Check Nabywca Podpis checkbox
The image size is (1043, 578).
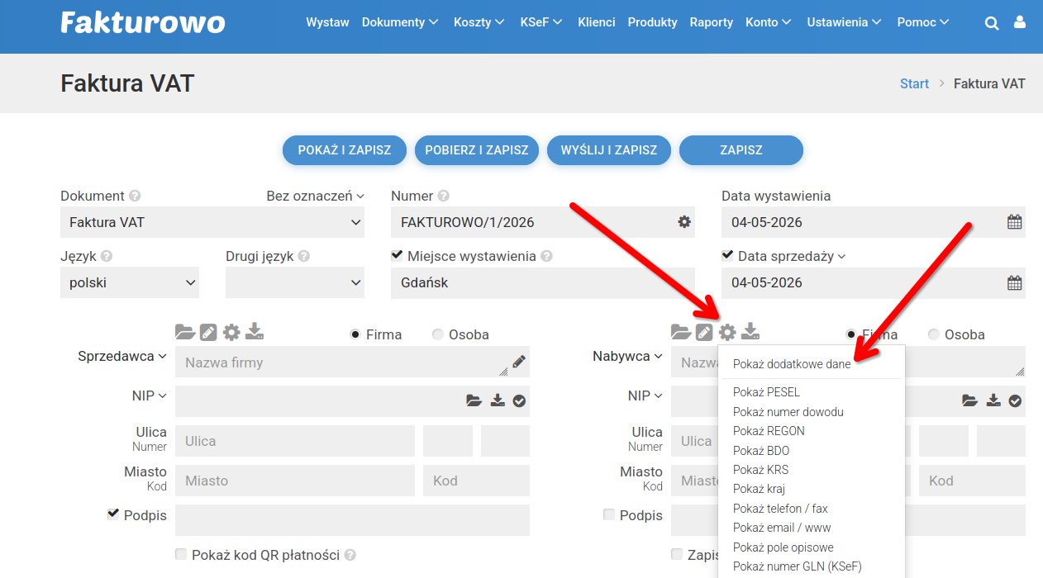[x=609, y=514]
